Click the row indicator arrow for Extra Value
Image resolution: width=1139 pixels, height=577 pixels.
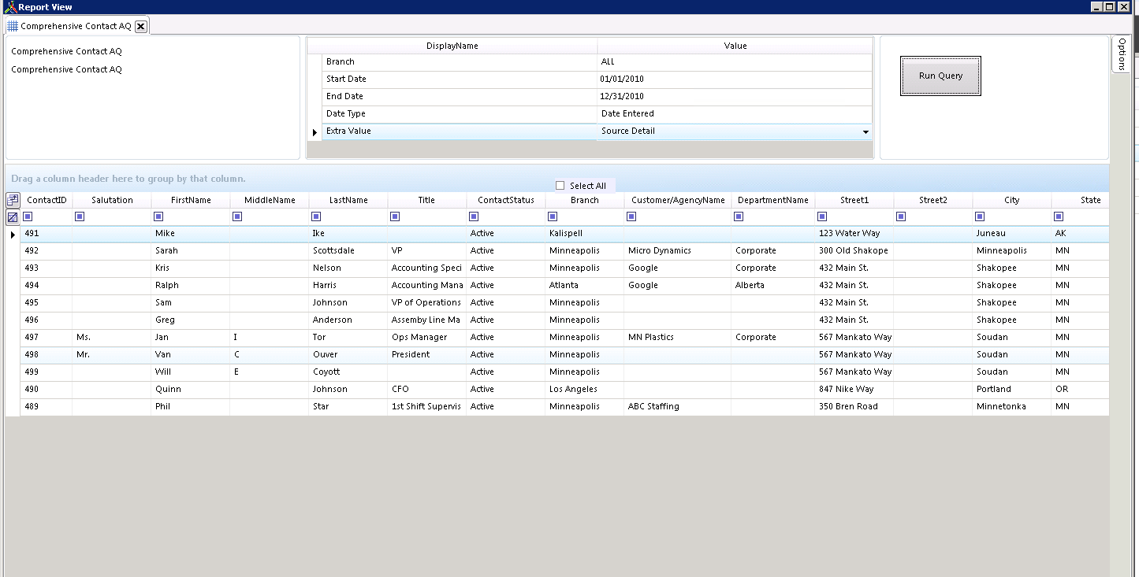[315, 132]
